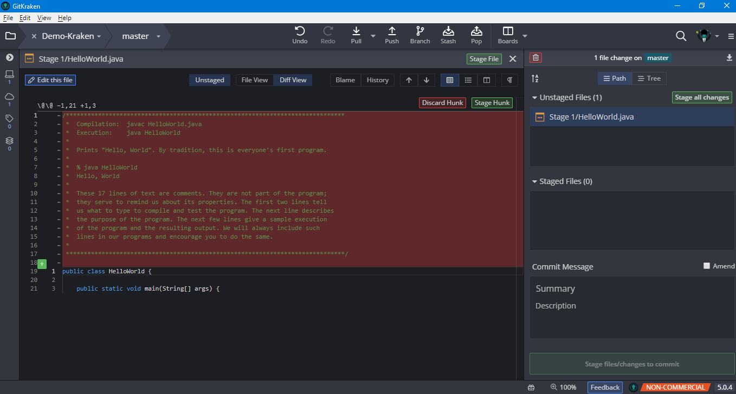The height and width of the screenshot is (394, 736).
Task: Toggle the Unstaged filter button
Action: (210, 80)
